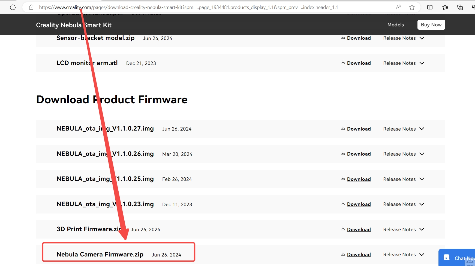Screen dimensions: 475x266
Task: Expand Release Notes for NEBULA_ota_img_V1.1.0.26.img
Action: 404,154
